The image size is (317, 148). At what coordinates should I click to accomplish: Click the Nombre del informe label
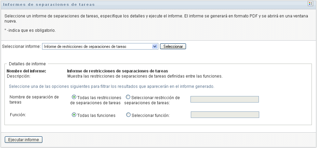coord(26,71)
